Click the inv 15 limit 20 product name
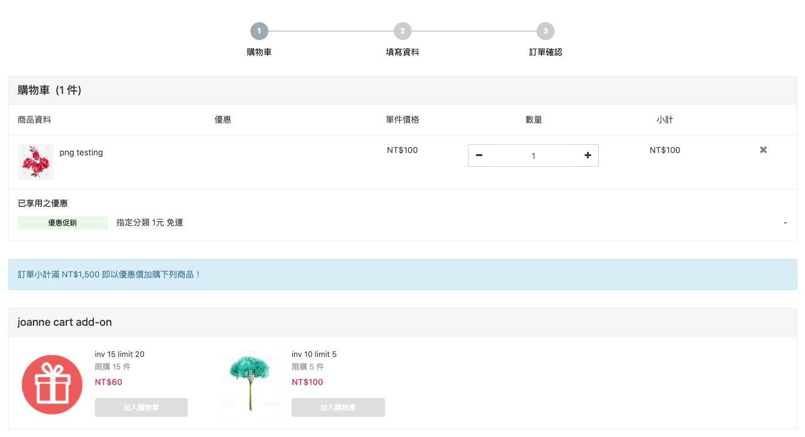805x437 pixels. 120,354
